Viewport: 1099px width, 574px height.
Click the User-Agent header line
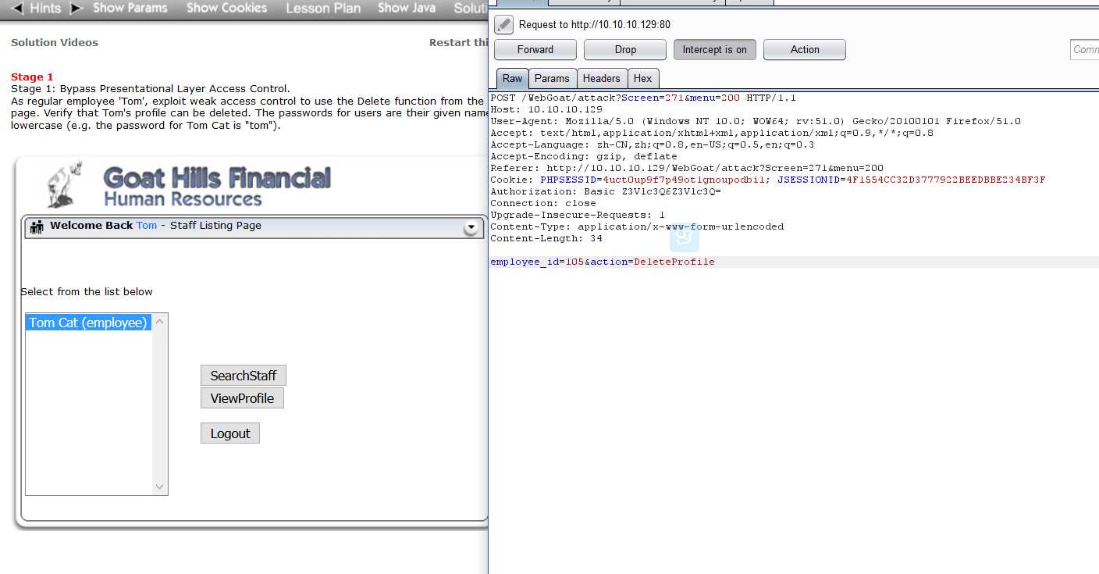pyautogui.click(x=756, y=122)
